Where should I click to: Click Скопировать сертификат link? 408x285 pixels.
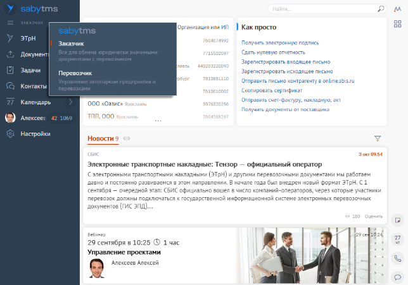tap(272, 90)
